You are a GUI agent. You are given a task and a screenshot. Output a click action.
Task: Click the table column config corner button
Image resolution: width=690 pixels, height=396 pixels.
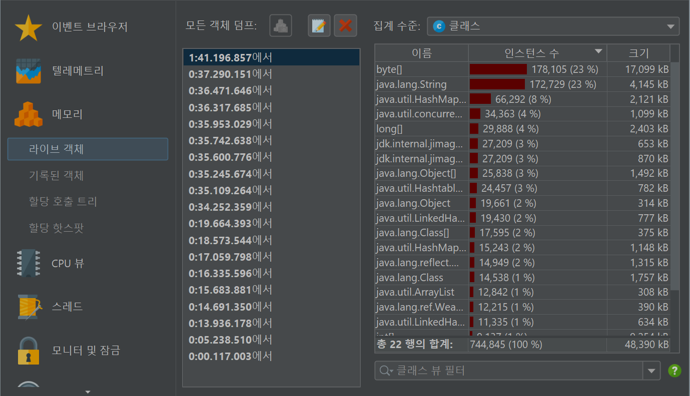[674, 53]
